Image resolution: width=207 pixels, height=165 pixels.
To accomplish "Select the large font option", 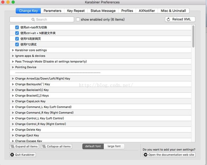I will (x=114, y=146).
